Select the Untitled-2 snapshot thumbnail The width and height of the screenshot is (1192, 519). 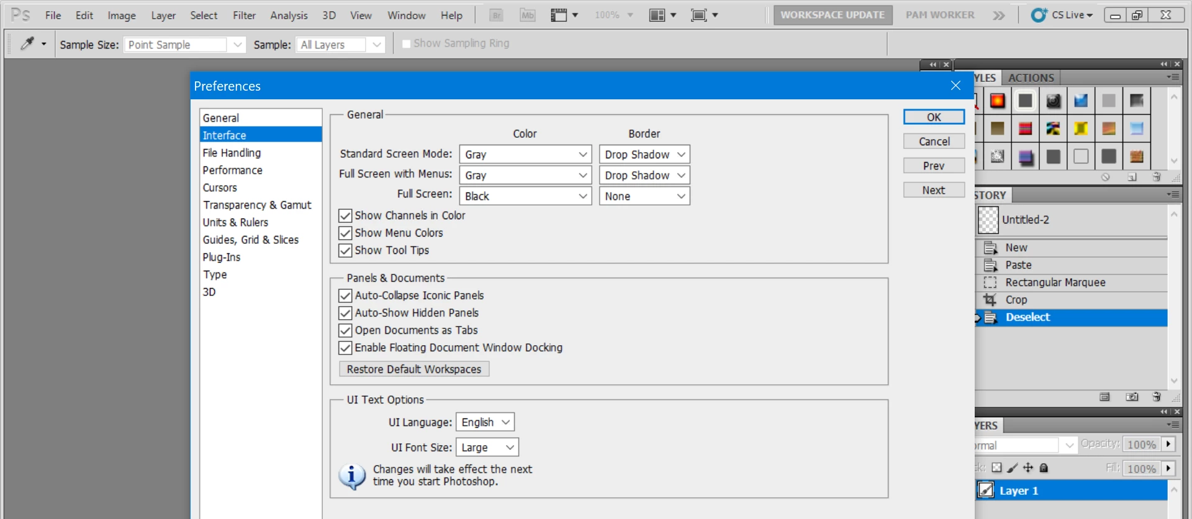coord(988,219)
